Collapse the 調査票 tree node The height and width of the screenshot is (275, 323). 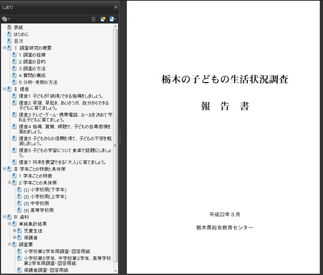[x=9, y=244]
